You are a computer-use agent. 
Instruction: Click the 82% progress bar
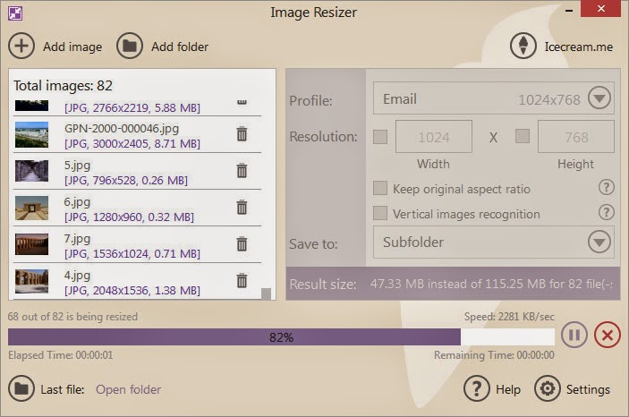coord(281,337)
